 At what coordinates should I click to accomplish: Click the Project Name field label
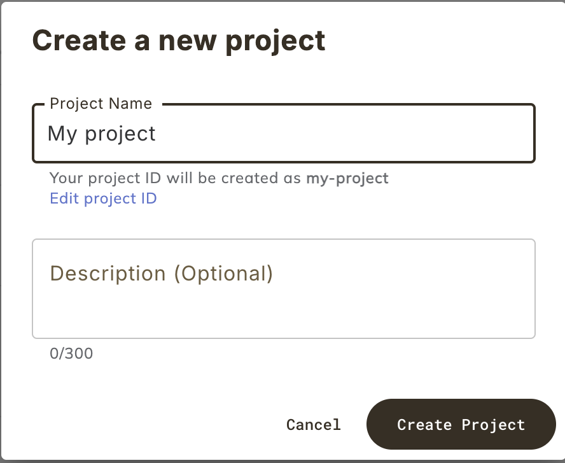point(100,103)
